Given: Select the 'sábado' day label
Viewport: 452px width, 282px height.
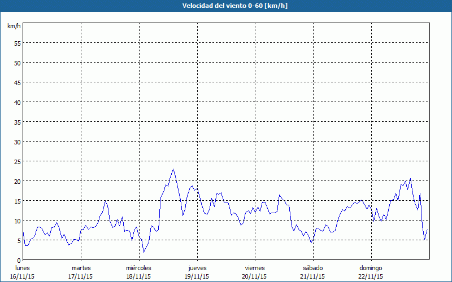Looking at the screenshot, I should [312, 268].
